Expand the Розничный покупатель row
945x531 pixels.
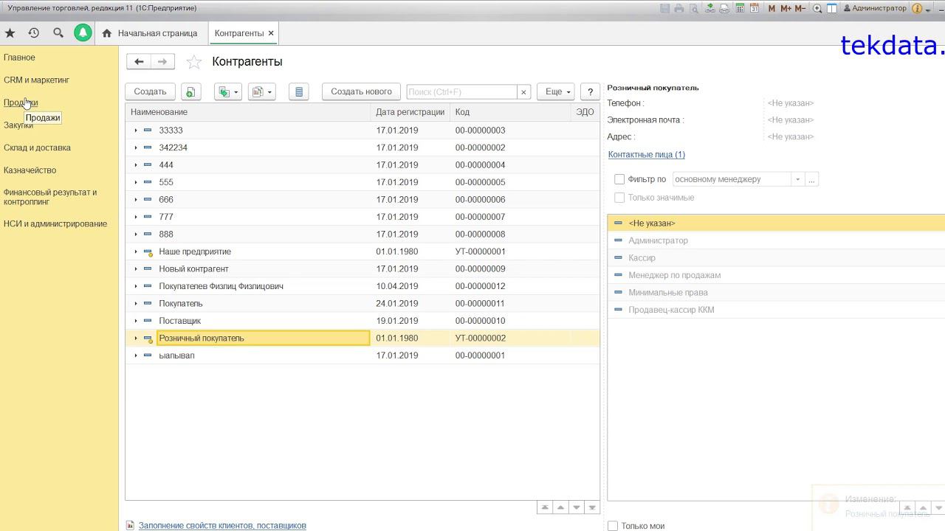(136, 339)
